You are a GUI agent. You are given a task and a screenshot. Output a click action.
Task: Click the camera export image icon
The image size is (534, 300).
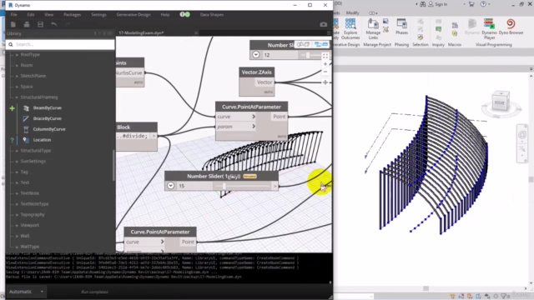click(323, 24)
